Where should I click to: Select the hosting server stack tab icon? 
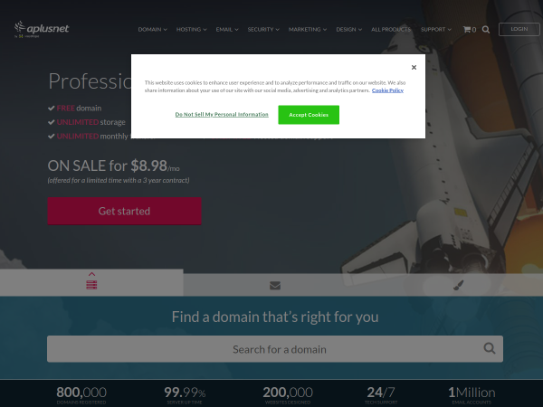click(91, 285)
